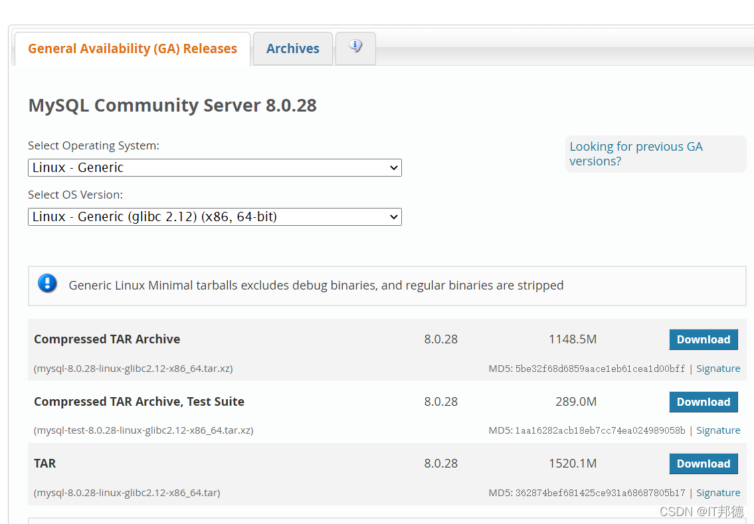Open the information tab icon
The width and height of the screenshot is (754, 524).
tap(355, 46)
